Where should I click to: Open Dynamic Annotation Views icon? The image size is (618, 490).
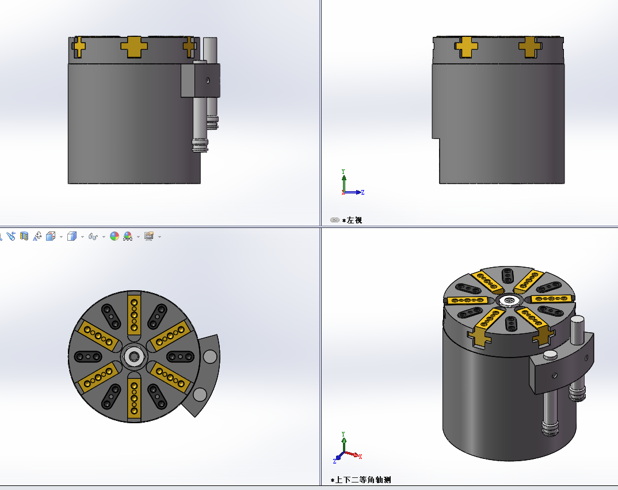tap(37, 236)
